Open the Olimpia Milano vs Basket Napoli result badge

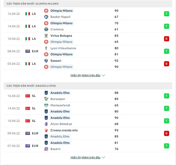coord(166,14)
